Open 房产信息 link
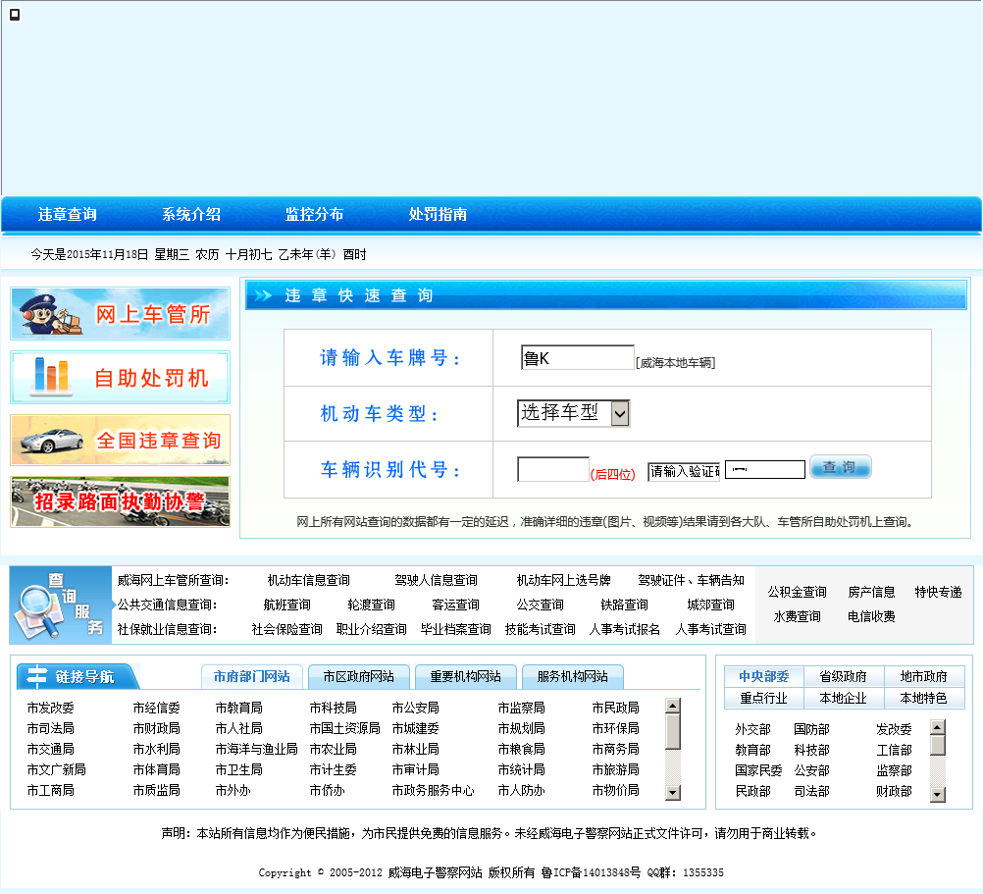This screenshot has width=983, height=894. coord(871,593)
